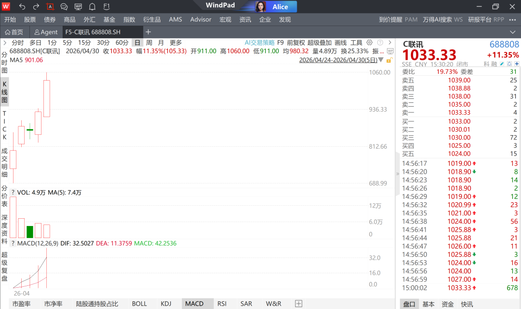Viewport: 521px width, 309px height.
Task: Click the redo arrow in the title bar
Action: (36, 6)
